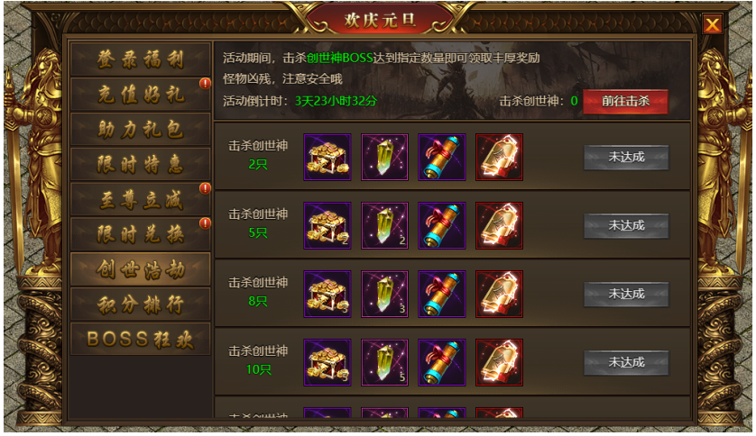Click treasure chest reward in 10只 row
Image resolution: width=756 pixels, height=436 pixels.
327,362
